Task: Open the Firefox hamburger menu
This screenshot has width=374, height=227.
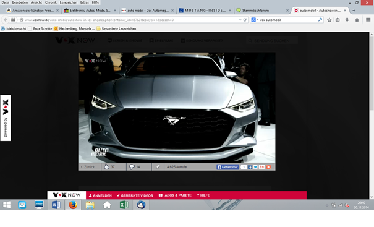Action: [368, 20]
